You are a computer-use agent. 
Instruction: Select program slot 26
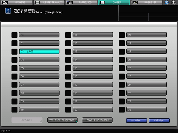click(146, 76)
